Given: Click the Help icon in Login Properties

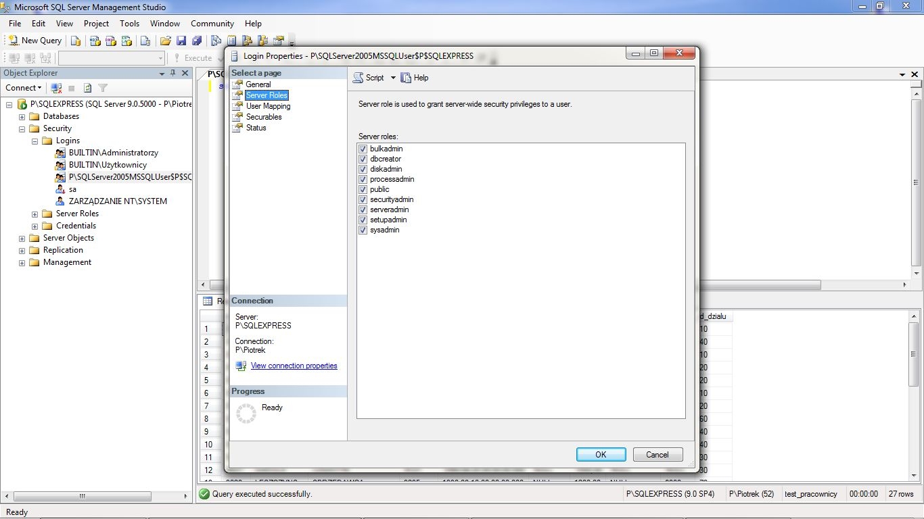Looking at the screenshot, I should point(406,78).
